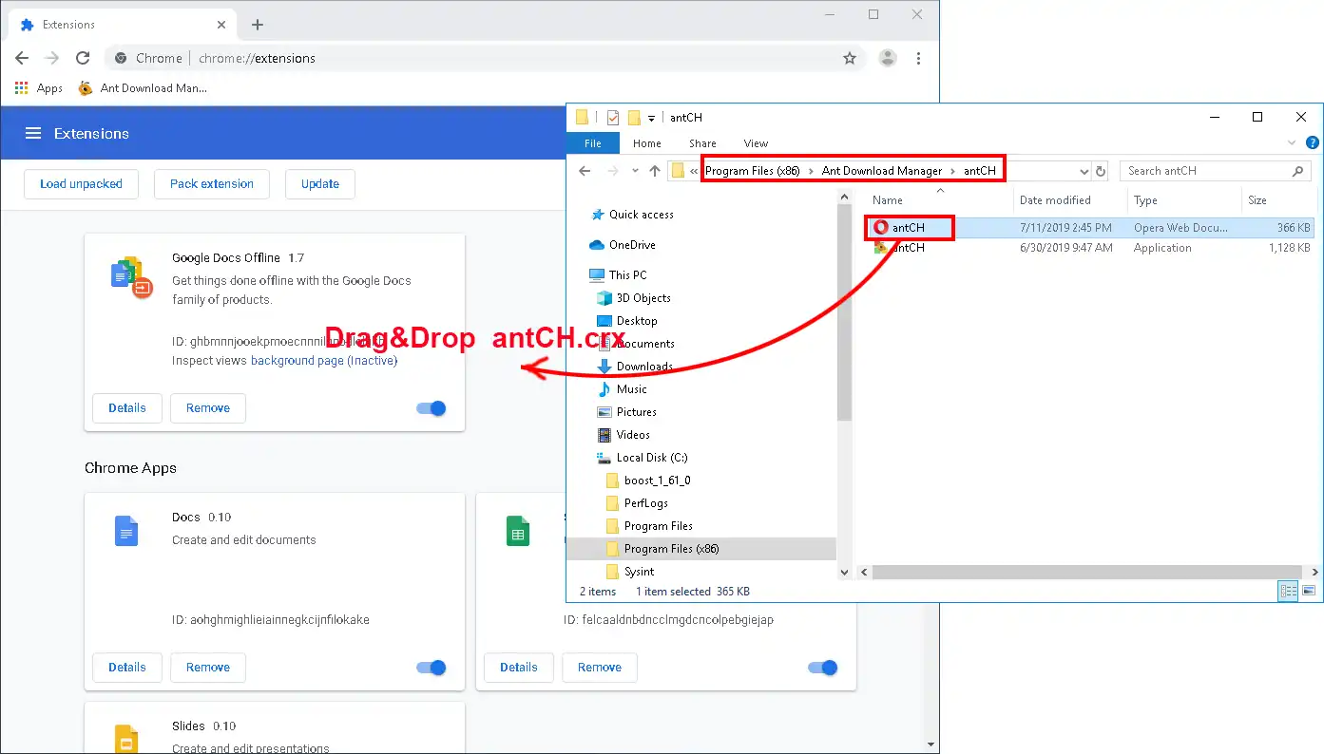Click Ant Download Manager in address path
The width and height of the screenshot is (1324, 754).
pos(881,171)
